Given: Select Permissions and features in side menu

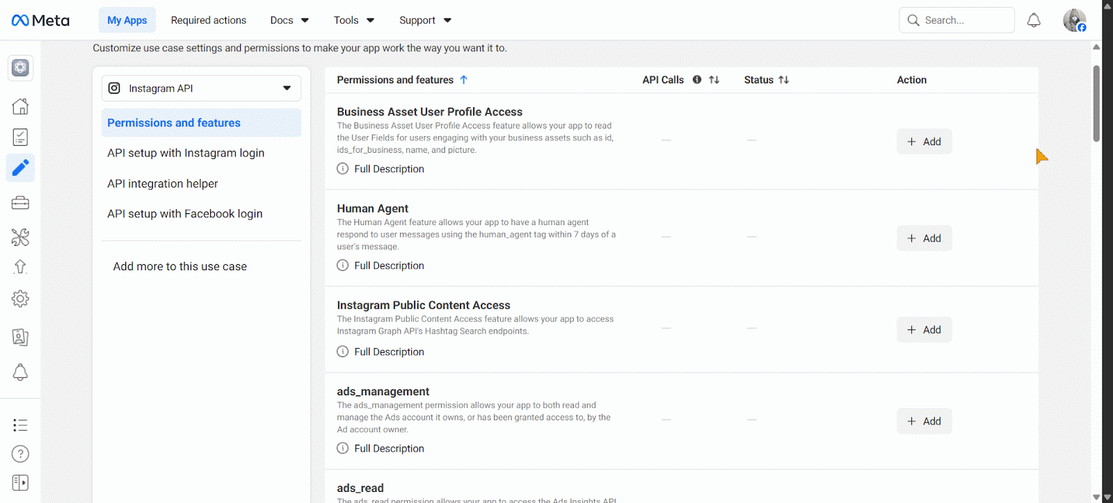Looking at the screenshot, I should 201,123.
